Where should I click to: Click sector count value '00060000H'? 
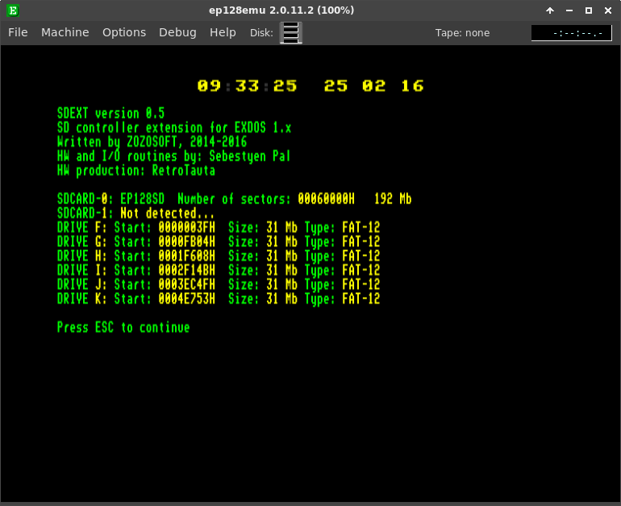(x=327, y=199)
